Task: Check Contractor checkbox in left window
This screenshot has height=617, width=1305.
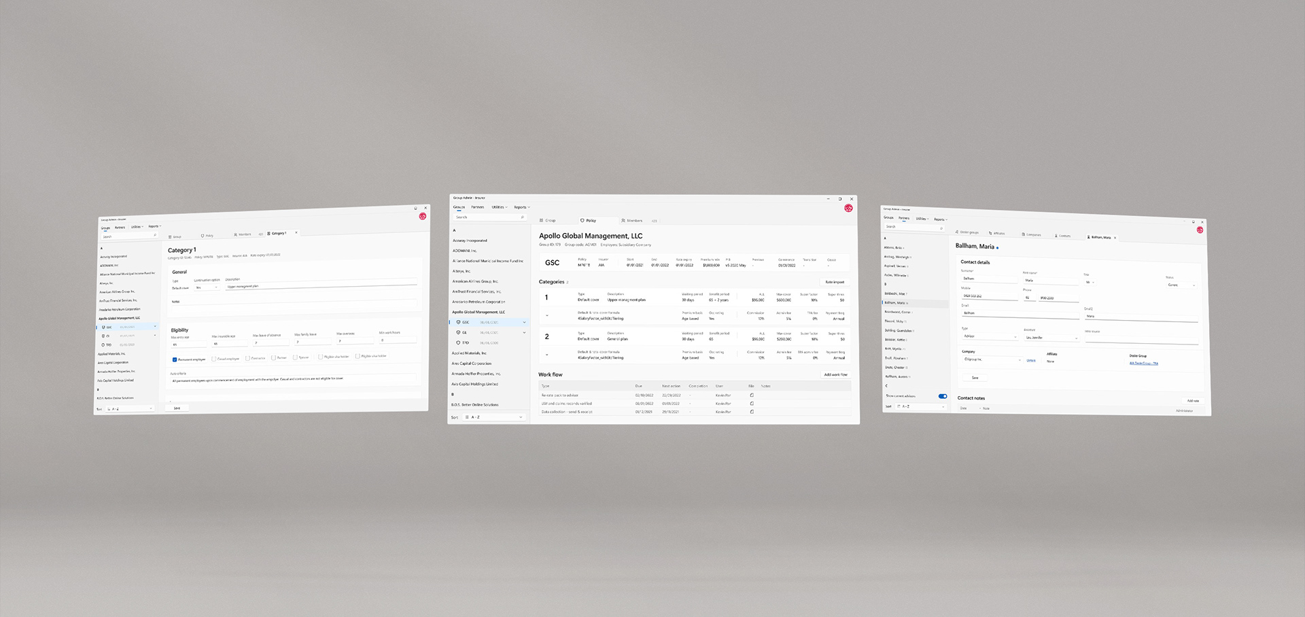Action: [x=247, y=358]
